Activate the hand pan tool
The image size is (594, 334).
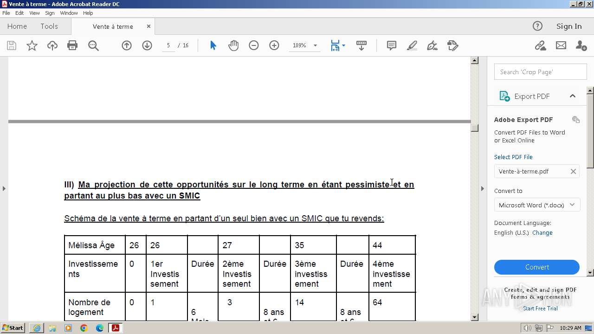tap(233, 45)
